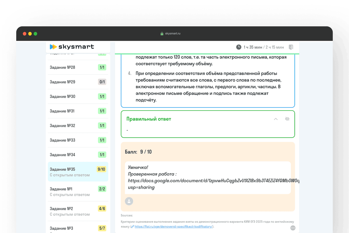Click the green progress bar under the timer
Image resolution: width=349 pixels, height=233 pixels.
click(207, 54)
